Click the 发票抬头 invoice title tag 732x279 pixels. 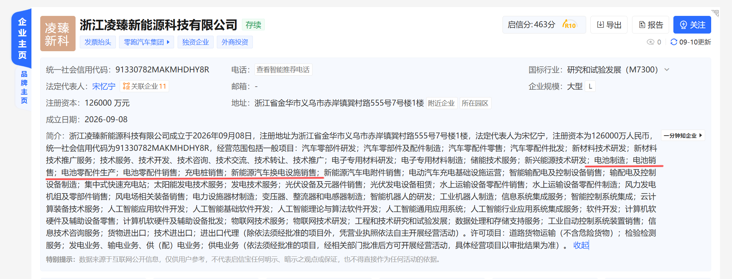point(98,42)
